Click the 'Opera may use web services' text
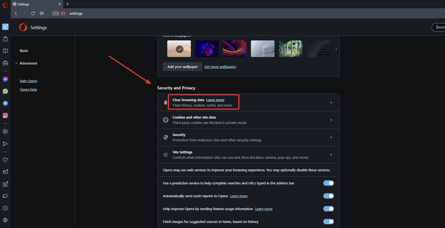This screenshot has width=445, height=228. pos(246,170)
